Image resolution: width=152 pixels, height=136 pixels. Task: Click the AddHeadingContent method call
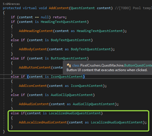pos(36,31)
